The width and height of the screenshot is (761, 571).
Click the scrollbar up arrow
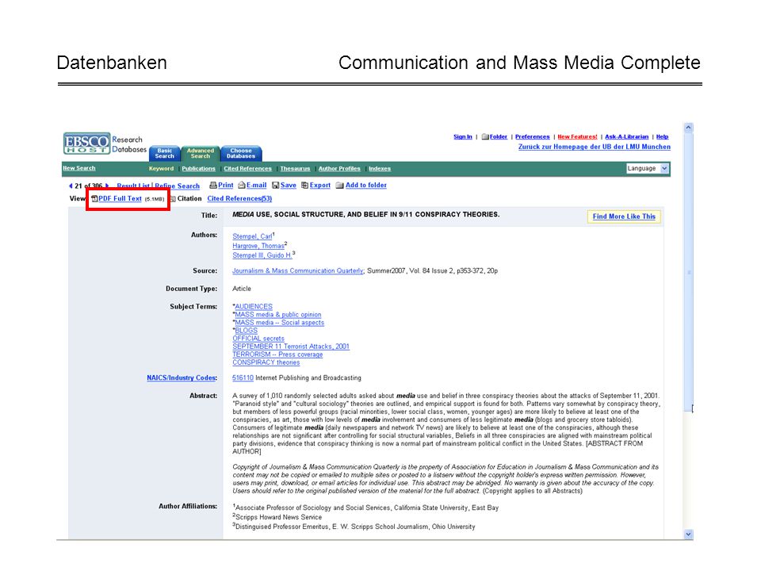(x=688, y=128)
